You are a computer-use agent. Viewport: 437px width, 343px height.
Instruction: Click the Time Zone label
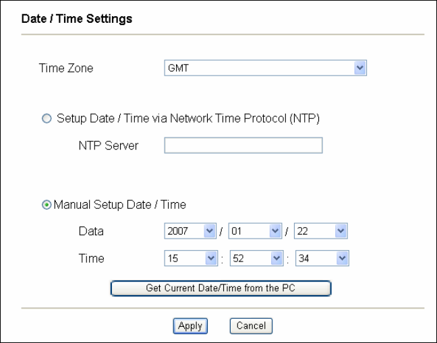pos(66,68)
